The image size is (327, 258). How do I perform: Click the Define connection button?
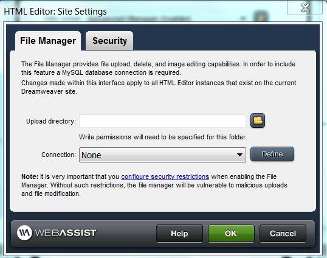(272, 154)
